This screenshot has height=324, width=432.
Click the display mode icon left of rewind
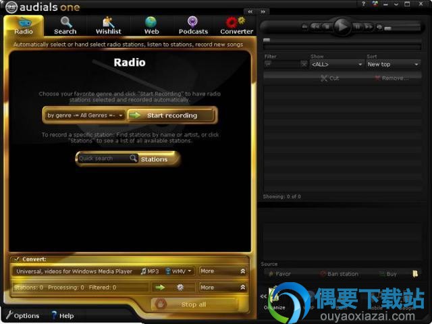pos(304,27)
